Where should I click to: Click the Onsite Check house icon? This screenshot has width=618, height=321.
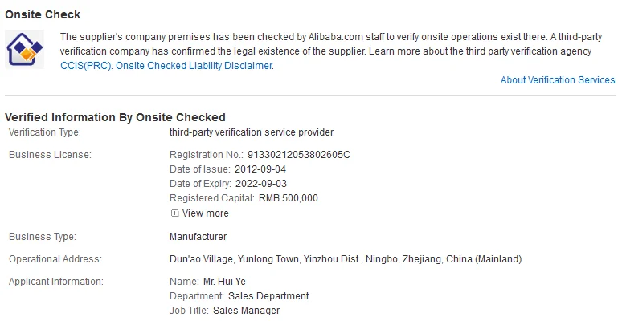tap(25, 50)
